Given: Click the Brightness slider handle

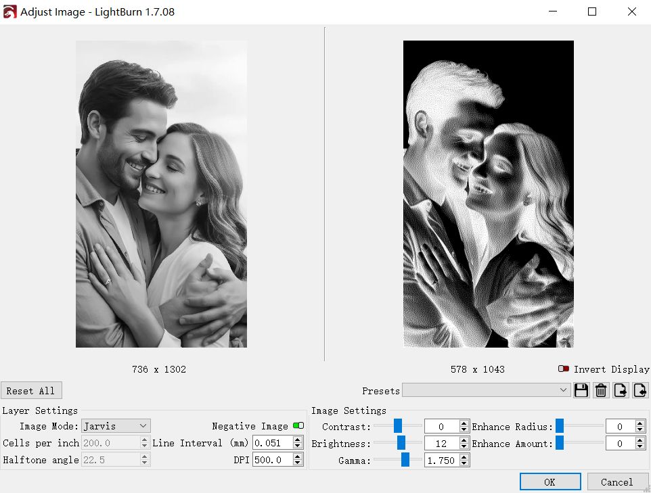Looking at the screenshot, I should pyautogui.click(x=401, y=443).
